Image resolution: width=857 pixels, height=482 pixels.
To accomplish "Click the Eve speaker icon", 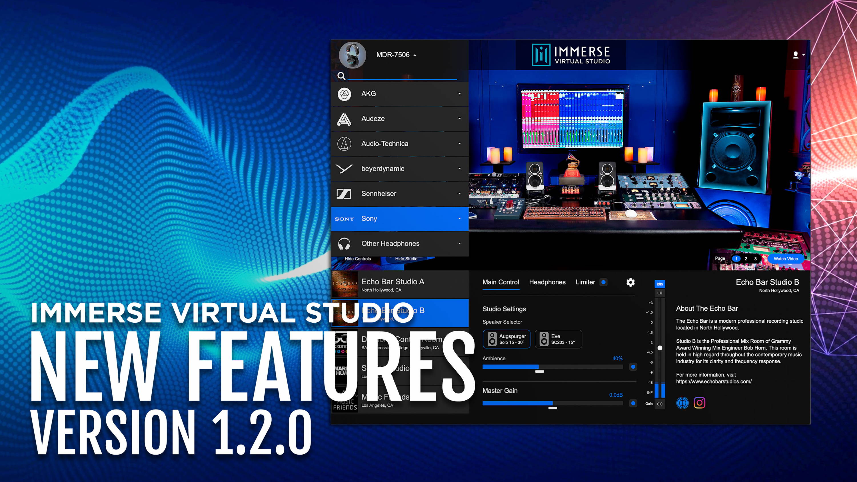I will coord(544,339).
